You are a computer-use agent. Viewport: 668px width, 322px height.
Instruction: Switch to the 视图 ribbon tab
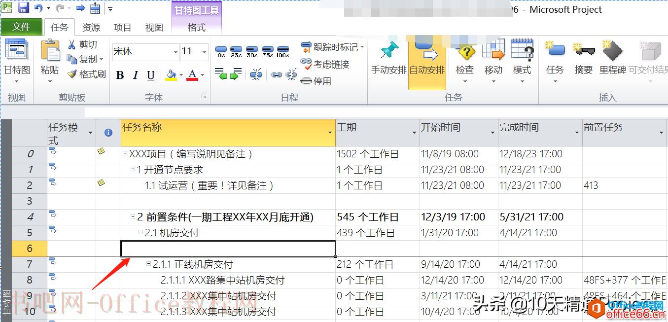154,27
